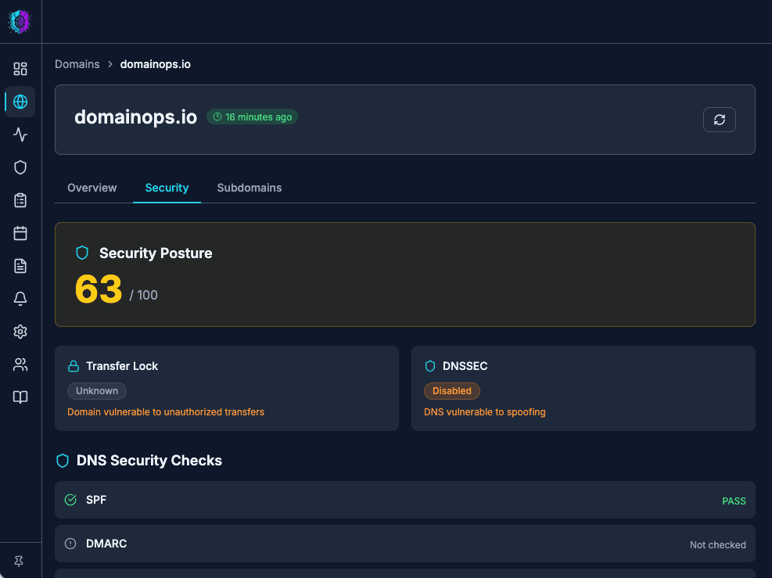Click the domainops.io page heading

135,117
